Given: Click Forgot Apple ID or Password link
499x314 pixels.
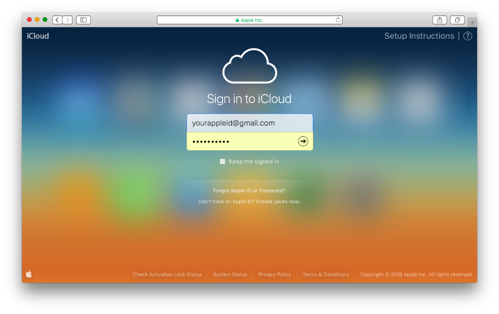Looking at the screenshot, I should (249, 191).
